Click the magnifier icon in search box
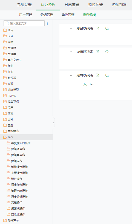The image size is (132, 224). pyautogui.click(x=7, y=23)
